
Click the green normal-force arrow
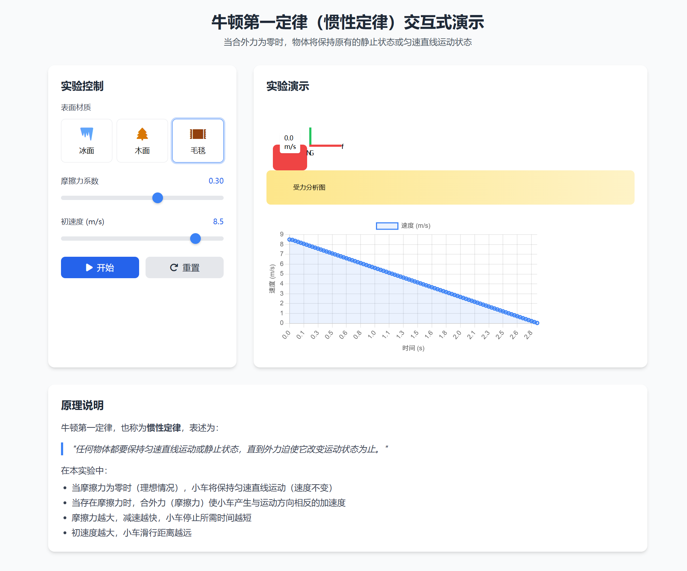[x=310, y=136]
